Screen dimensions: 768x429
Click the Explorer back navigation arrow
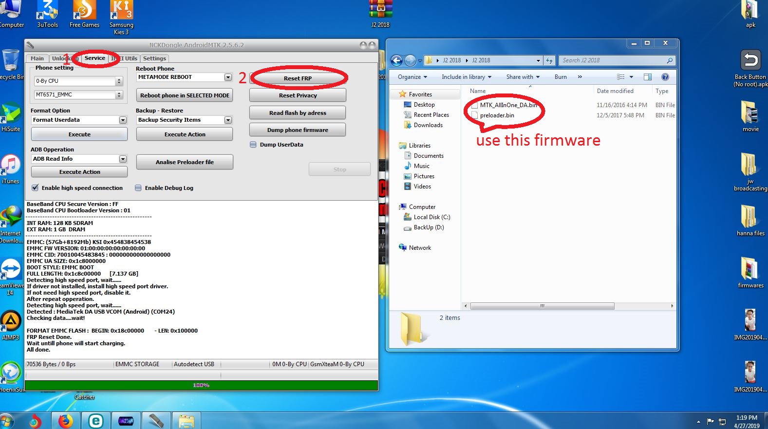(x=397, y=60)
